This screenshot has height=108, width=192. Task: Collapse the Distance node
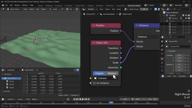137,25
